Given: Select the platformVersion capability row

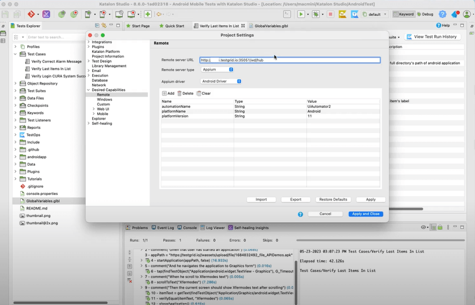Looking at the screenshot, I should coord(271,116).
